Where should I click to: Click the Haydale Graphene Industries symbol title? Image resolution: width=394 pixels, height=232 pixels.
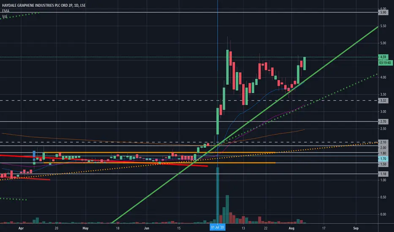[x=44, y=5]
